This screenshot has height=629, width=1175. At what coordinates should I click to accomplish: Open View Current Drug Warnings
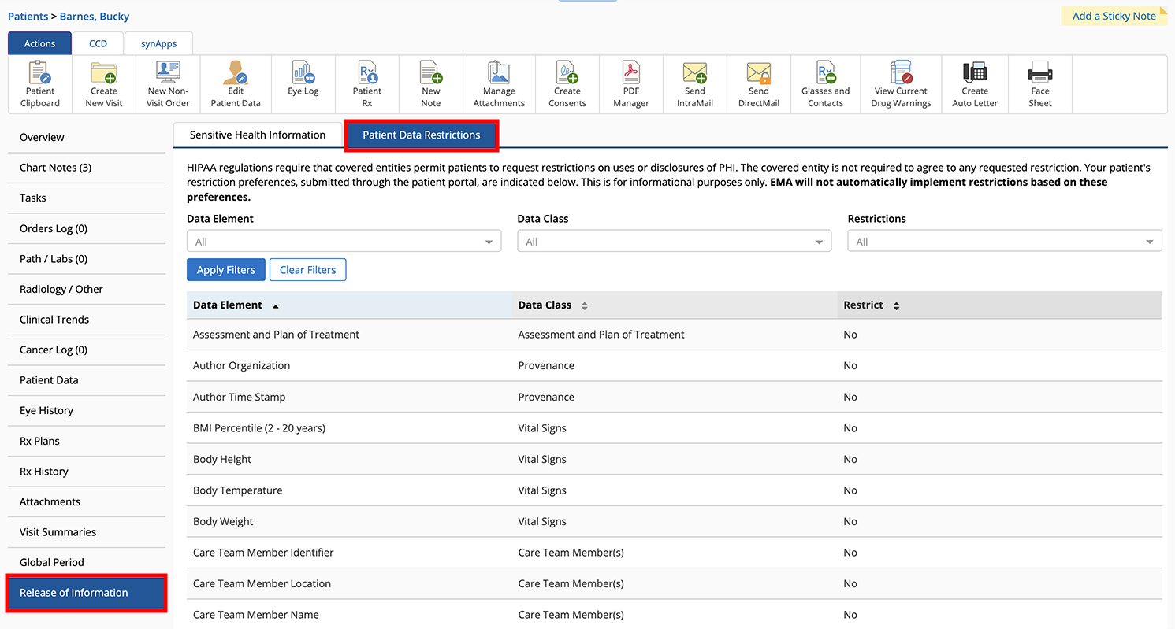[901, 84]
